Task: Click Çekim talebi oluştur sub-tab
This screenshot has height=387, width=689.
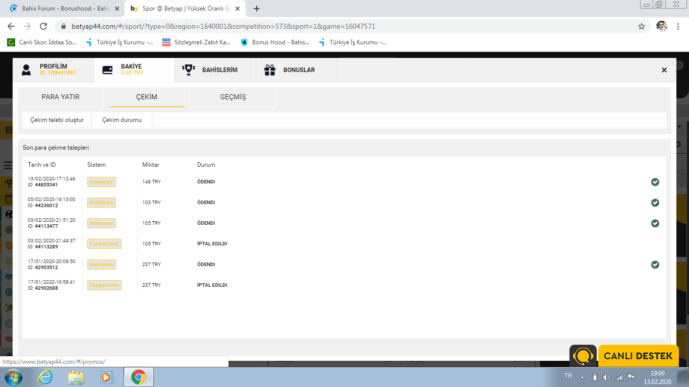Action: point(57,120)
